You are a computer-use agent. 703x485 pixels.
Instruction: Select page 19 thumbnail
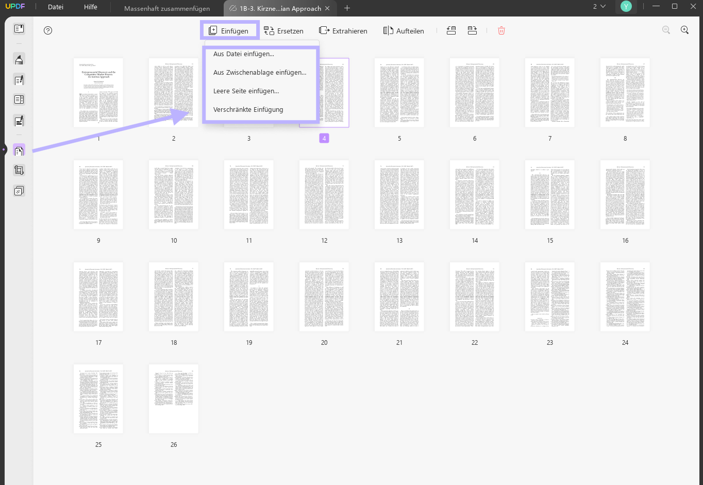(249, 296)
